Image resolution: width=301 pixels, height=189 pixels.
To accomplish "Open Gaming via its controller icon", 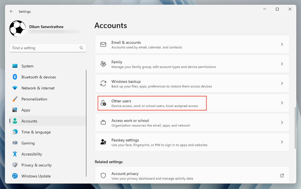I will click(15, 143).
